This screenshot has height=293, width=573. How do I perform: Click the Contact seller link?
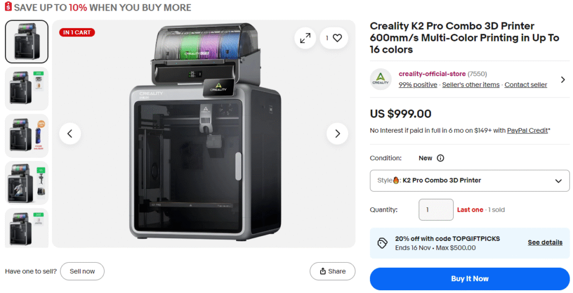(525, 85)
